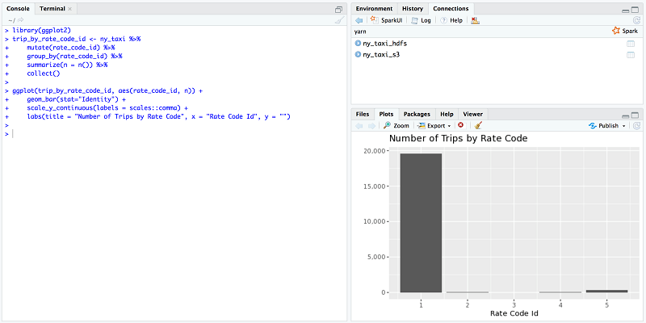
Task: Clear the console with the broom icon
Action: 339,19
